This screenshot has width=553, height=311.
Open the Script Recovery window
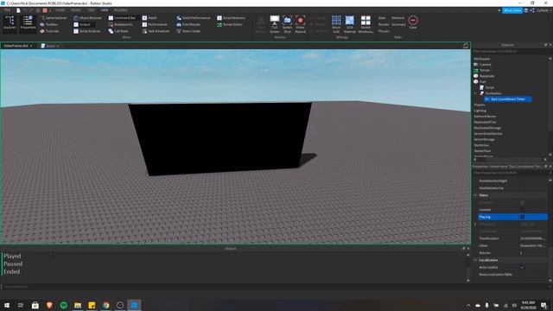coord(231,17)
